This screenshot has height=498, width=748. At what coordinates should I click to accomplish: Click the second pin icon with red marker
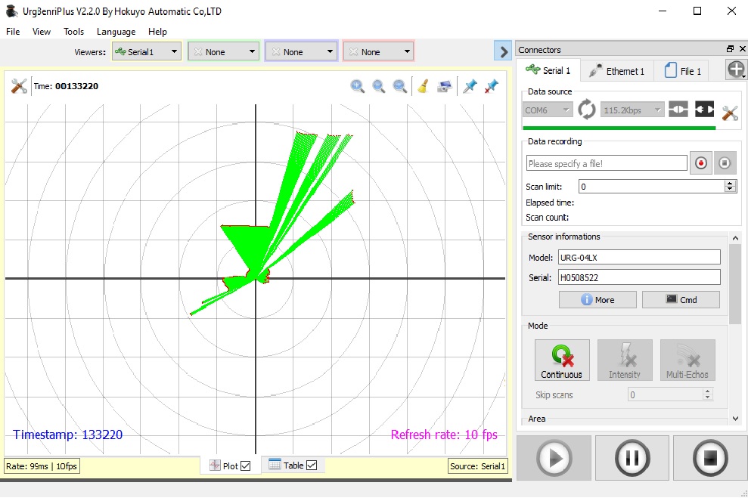coord(491,86)
